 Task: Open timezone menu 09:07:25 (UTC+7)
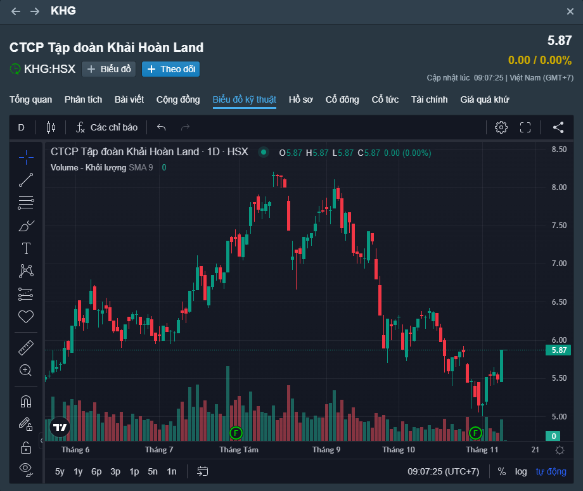[x=443, y=471]
